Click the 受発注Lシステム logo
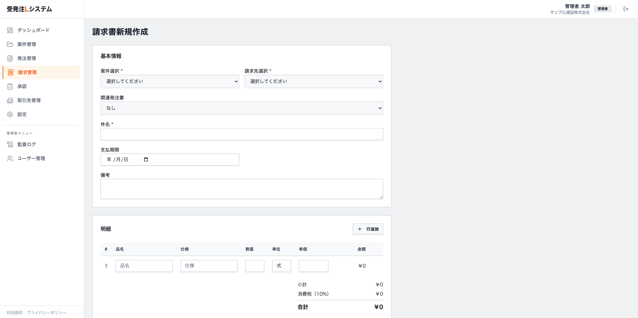Screen dimensions: 638x318 click(x=29, y=9)
